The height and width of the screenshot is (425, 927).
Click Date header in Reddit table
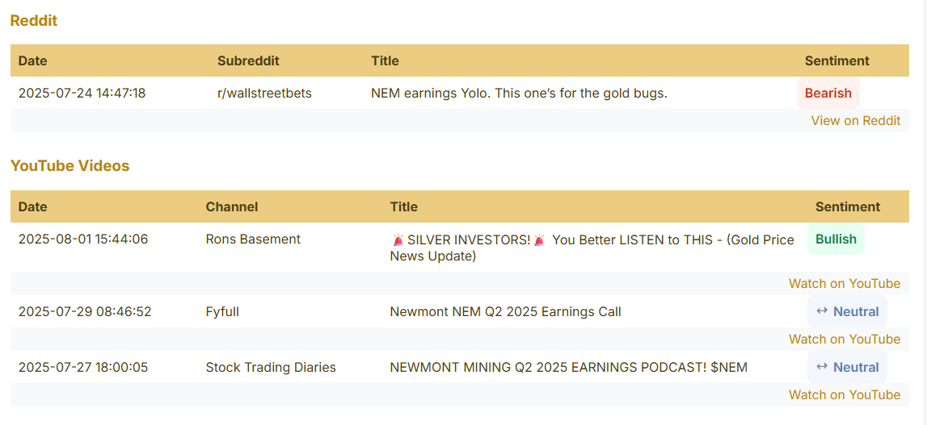click(x=32, y=60)
